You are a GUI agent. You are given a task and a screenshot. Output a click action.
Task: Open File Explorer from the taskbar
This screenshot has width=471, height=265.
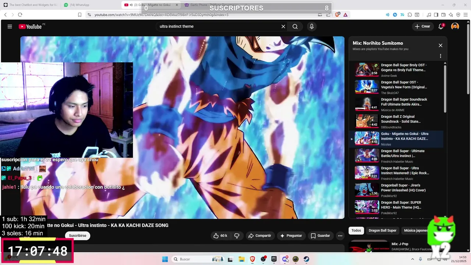(241, 259)
